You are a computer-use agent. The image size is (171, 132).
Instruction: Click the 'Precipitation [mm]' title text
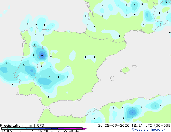18,126
